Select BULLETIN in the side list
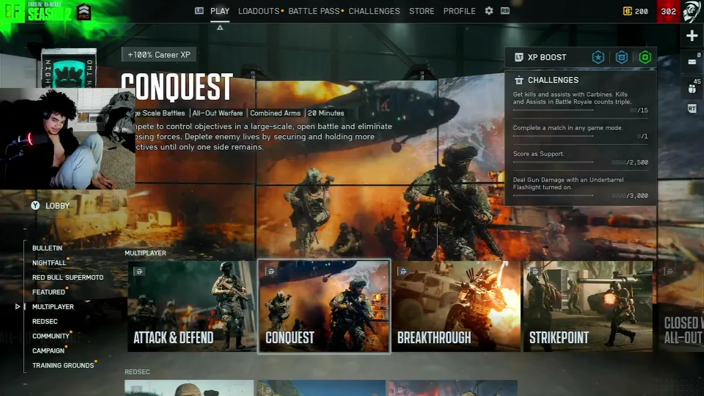 coord(47,248)
